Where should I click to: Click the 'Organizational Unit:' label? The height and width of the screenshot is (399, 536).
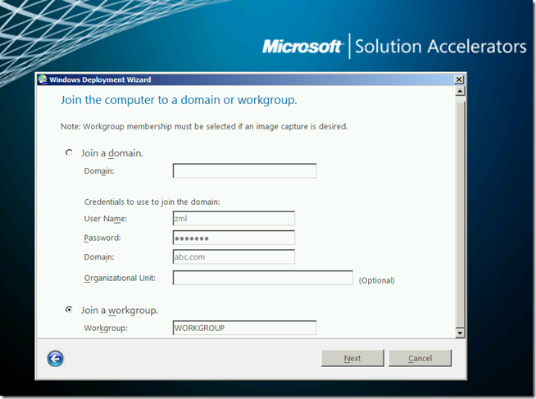(120, 278)
